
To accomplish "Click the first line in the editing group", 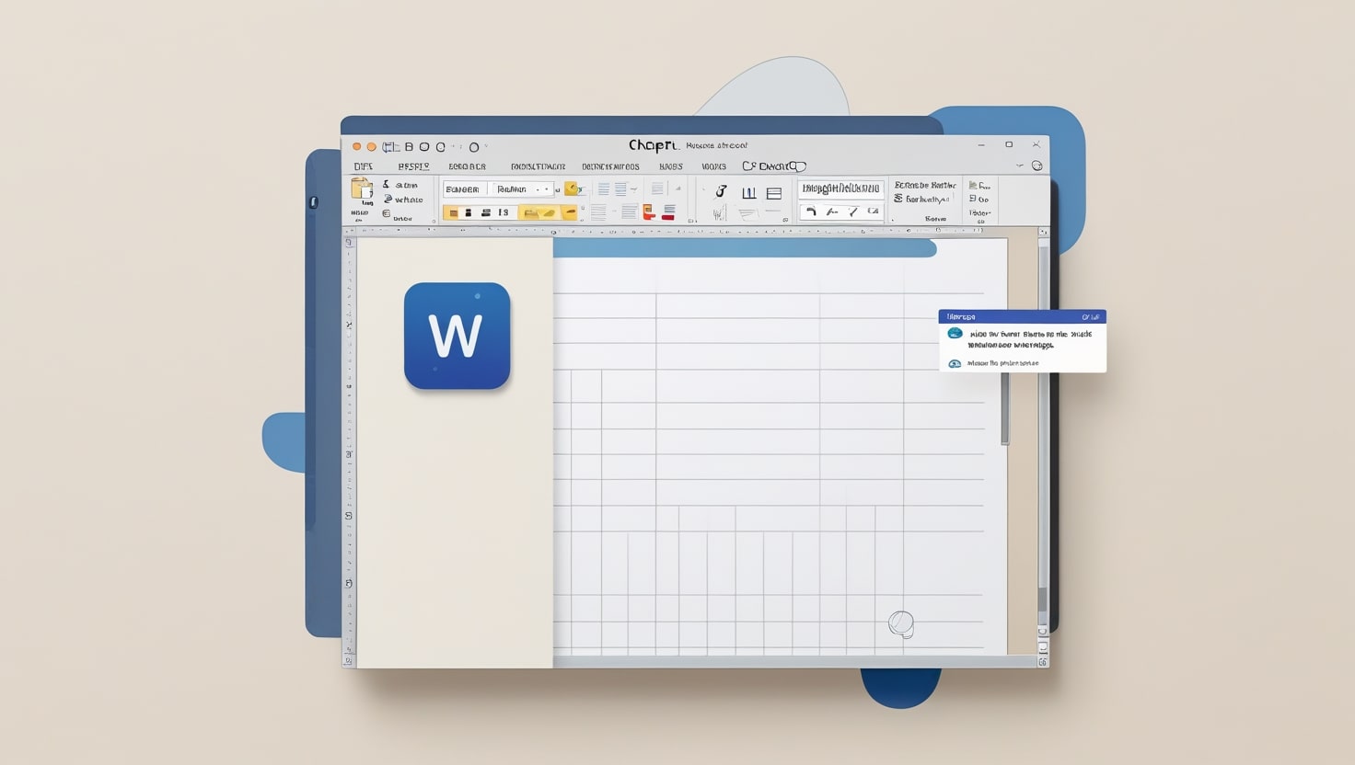I will tap(925, 185).
